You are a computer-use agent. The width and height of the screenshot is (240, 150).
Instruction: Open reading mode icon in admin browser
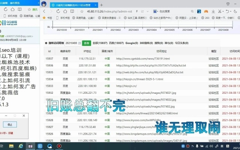72,11
